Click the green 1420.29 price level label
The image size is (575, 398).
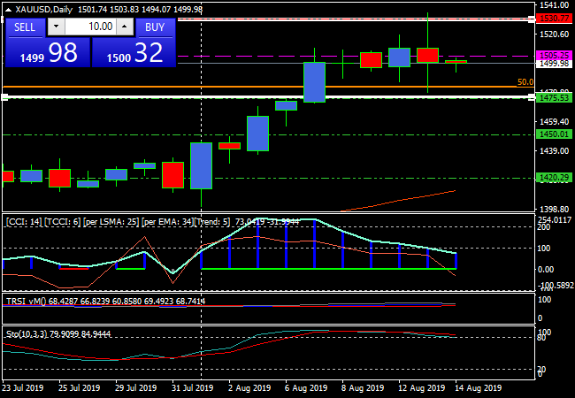coord(553,178)
